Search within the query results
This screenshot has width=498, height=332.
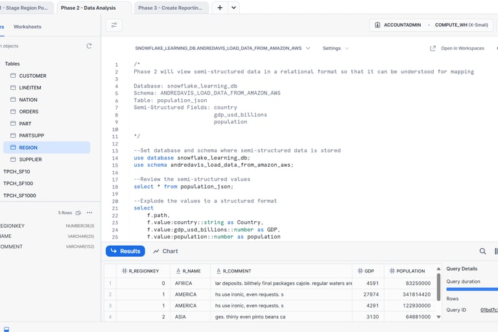(x=482, y=251)
